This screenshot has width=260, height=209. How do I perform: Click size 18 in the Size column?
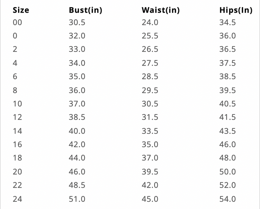(17, 158)
